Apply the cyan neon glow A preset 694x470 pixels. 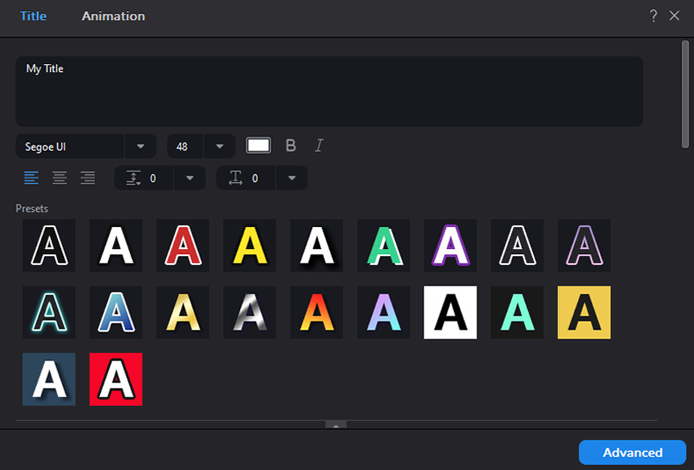click(49, 313)
